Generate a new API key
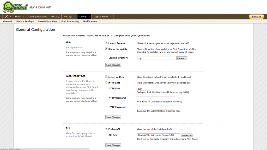This screenshot has width=267, height=150. coord(187,135)
